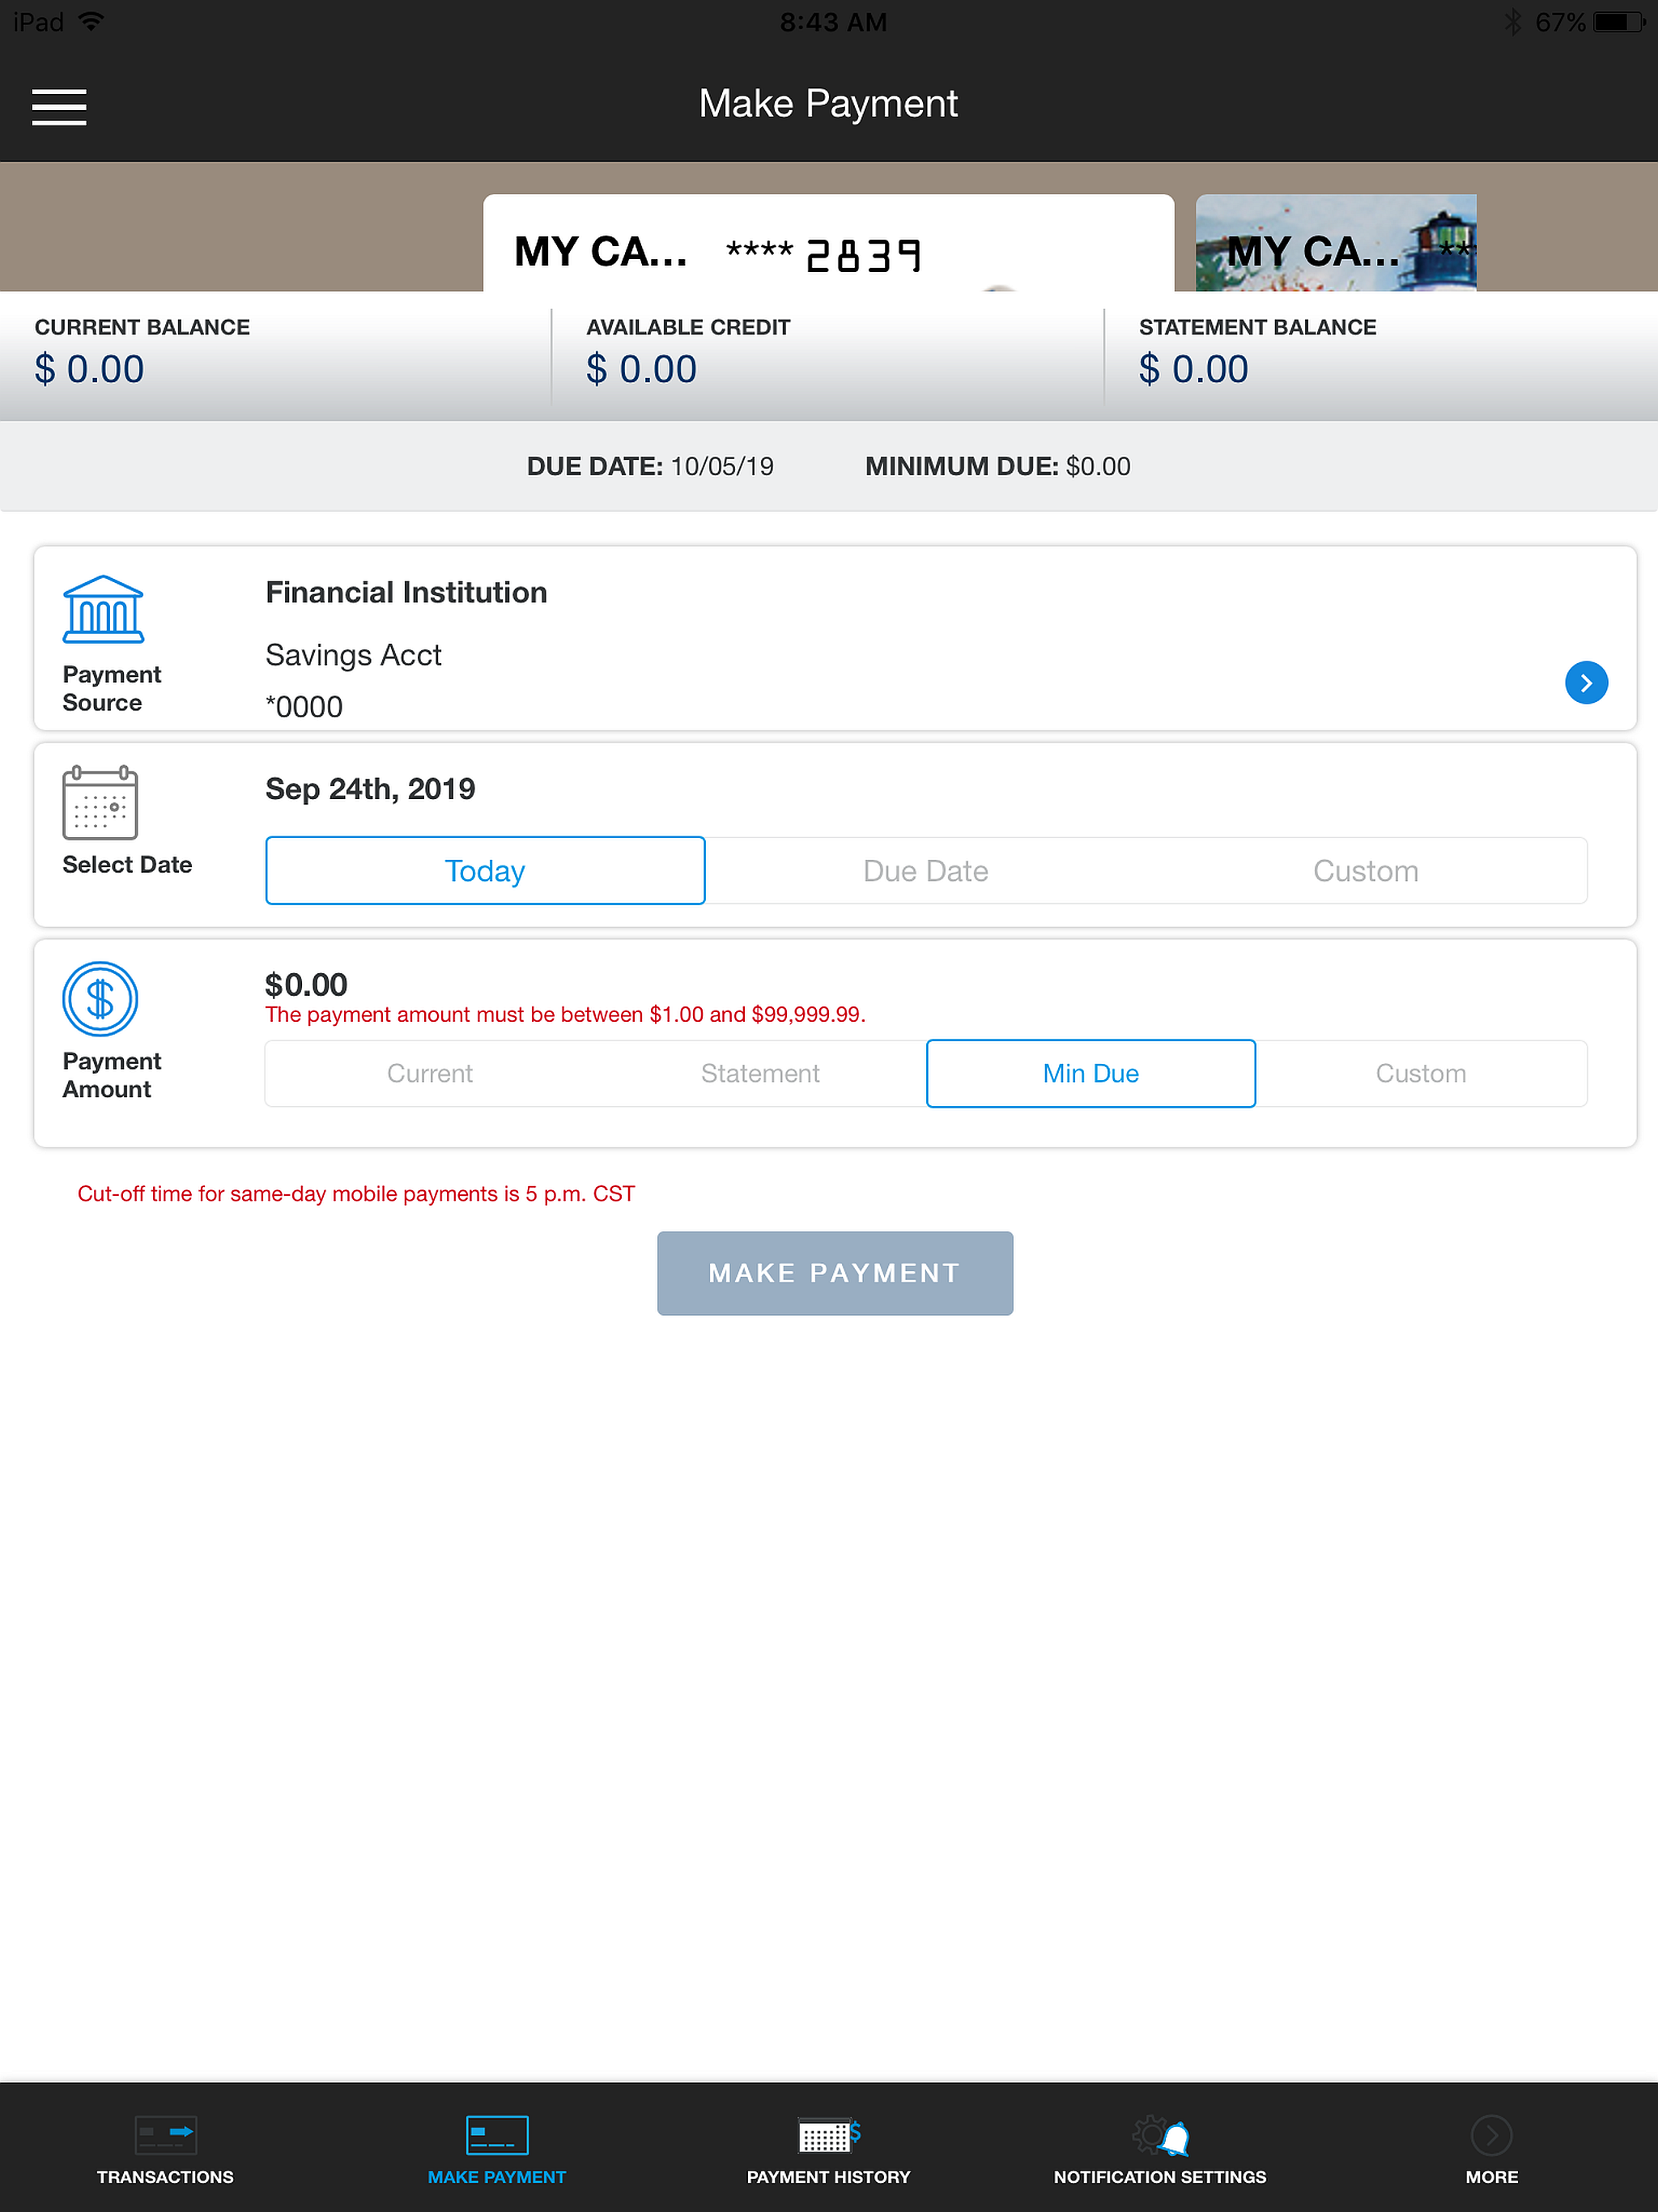Viewport: 1658px width, 2212px height.
Task: Open the Payment History tab
Action: tap(829, 2150)
